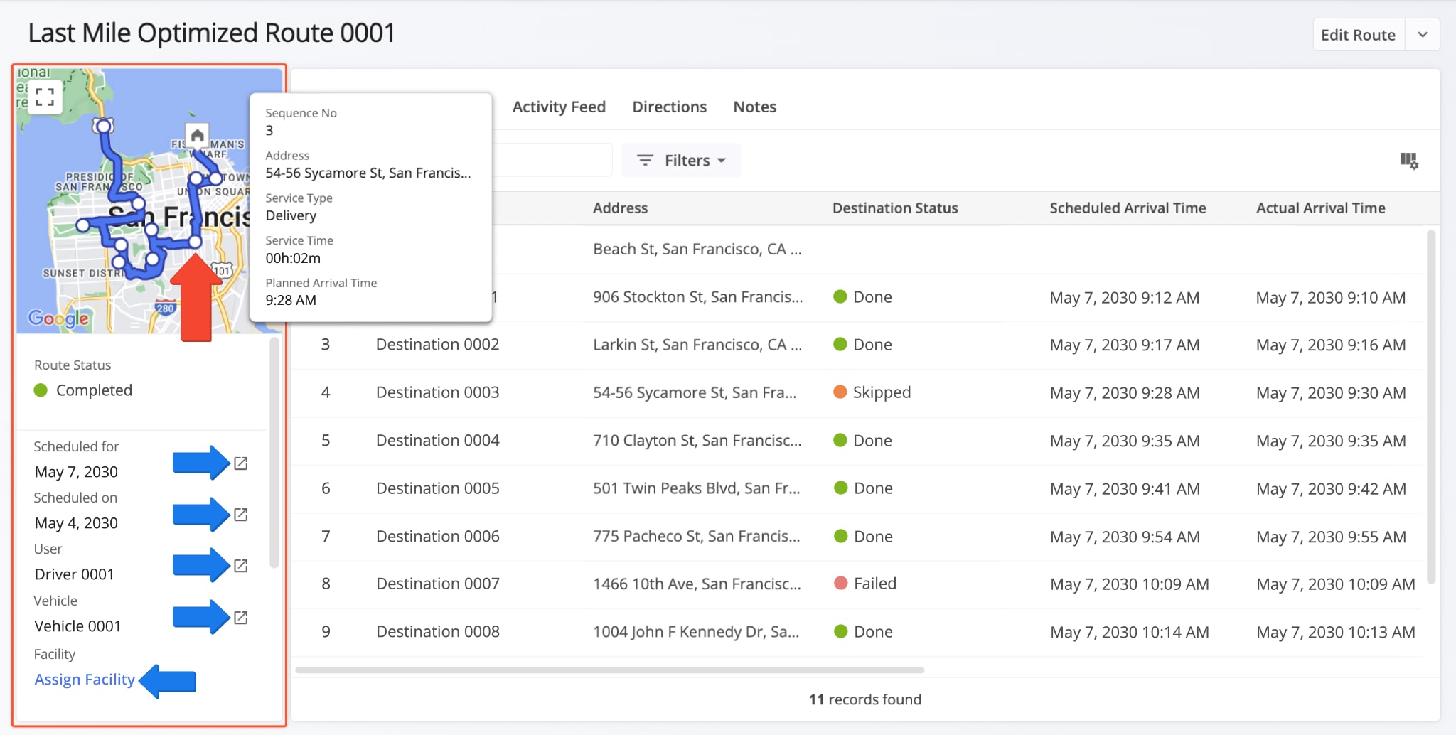Open external link beside May 7, 2030
Viewport: 1456px width, 735px height.
tap(241, 463)
